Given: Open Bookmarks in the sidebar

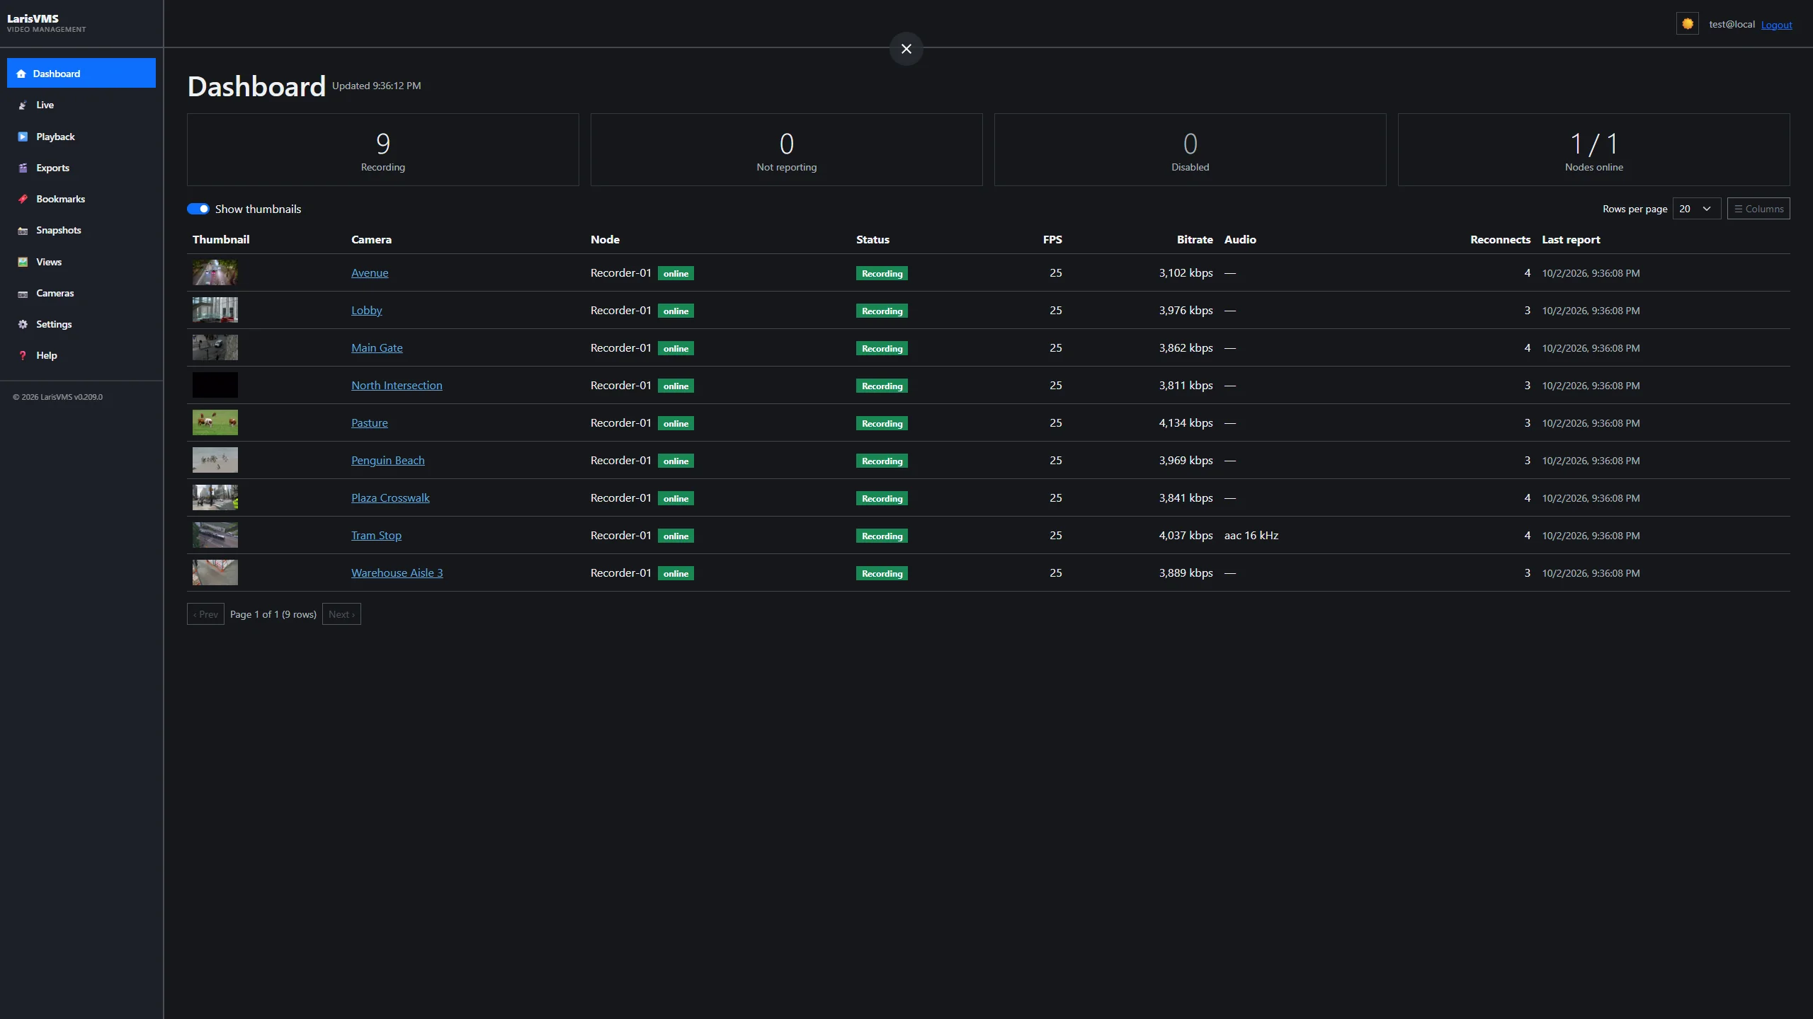Looking at the screenshot, I should (81, 199).
